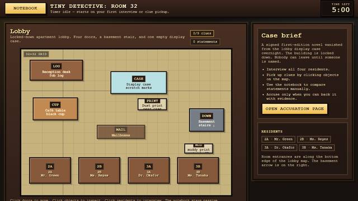
Task: Inspect the Display case scratch marks
Action: coord(139,83)
